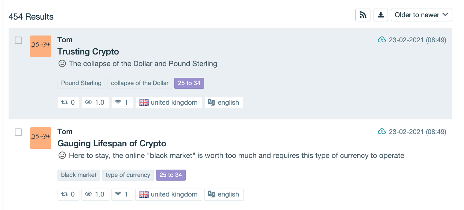
Task: Click the 25-34 avatar thumbnail of second result
Action: point(41,138)
